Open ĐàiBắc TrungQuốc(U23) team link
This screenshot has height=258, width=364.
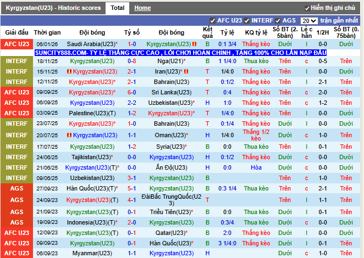pyautogui.click(x=172, y=200)
